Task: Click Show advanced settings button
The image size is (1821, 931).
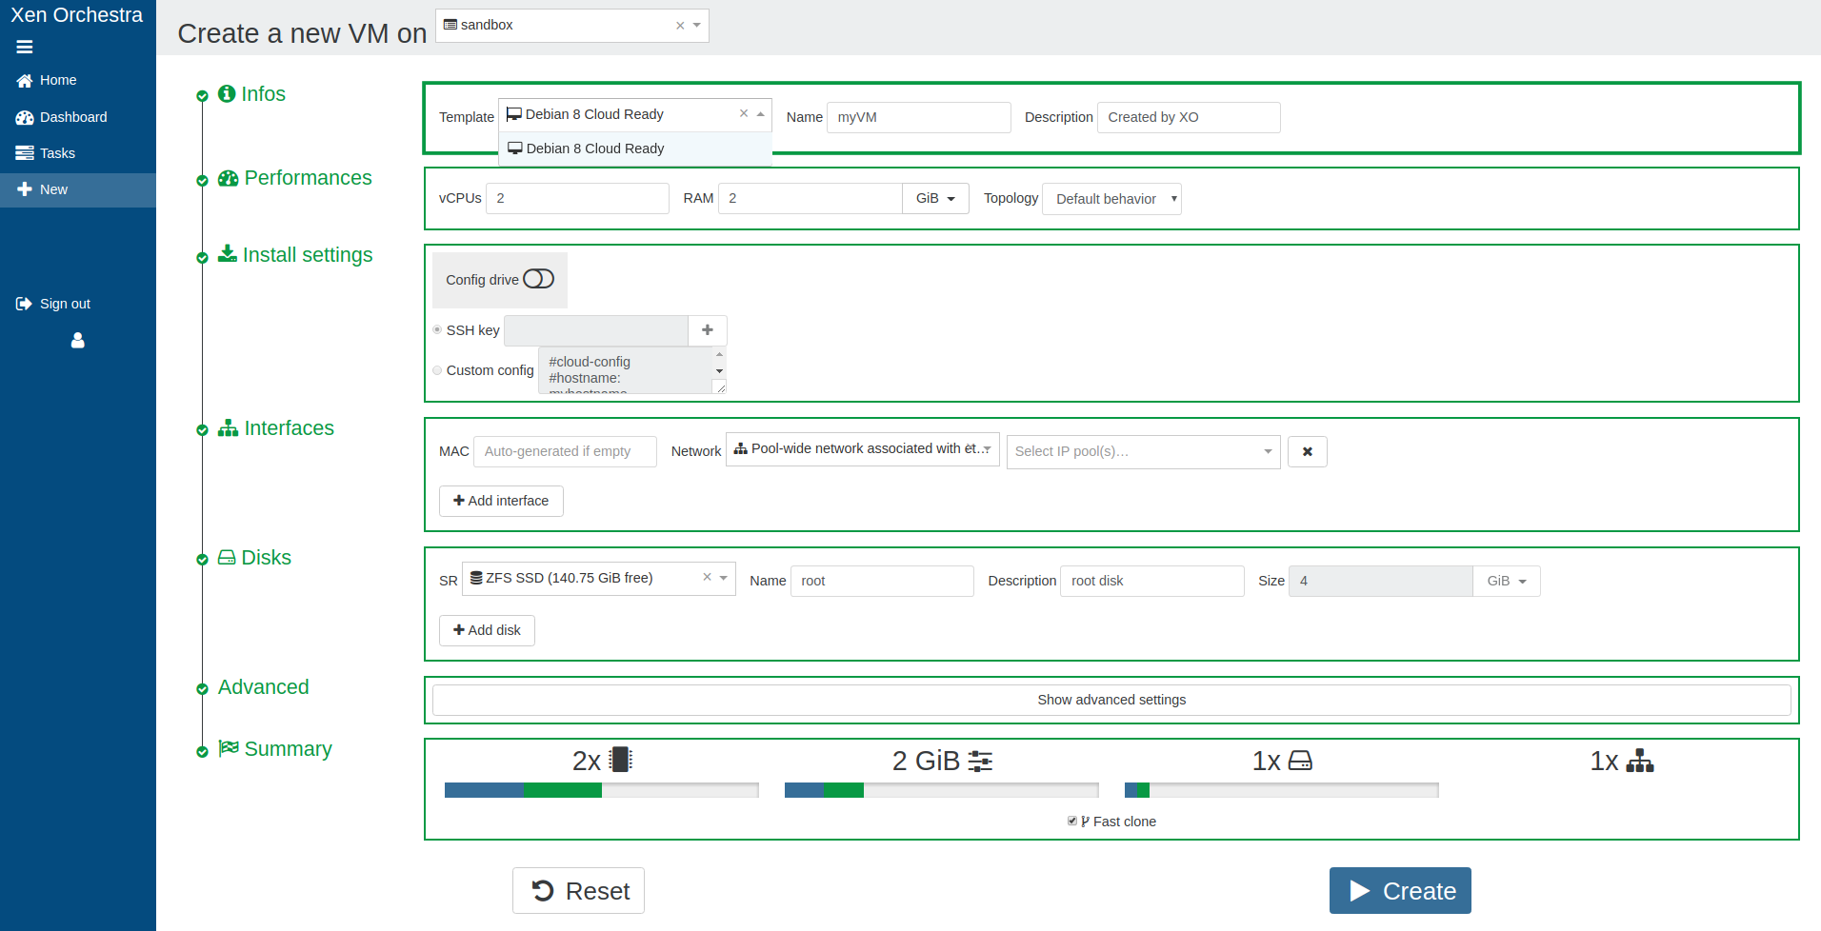Action: tap(1111, 700)
